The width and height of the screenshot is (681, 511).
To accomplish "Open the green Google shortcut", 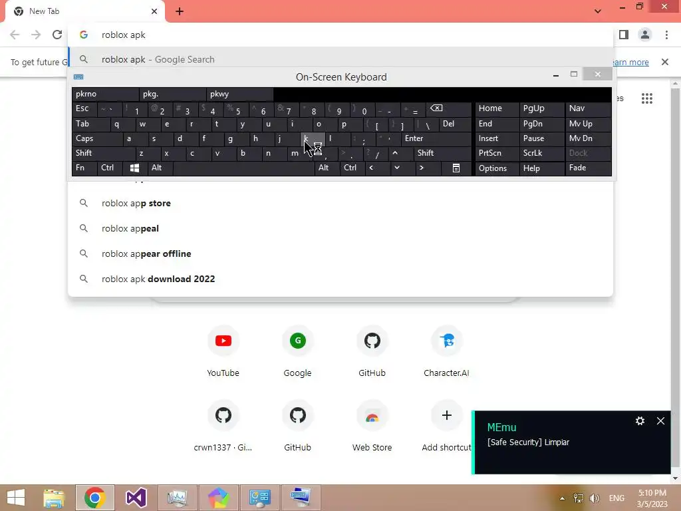I will (x=297, y=341).
